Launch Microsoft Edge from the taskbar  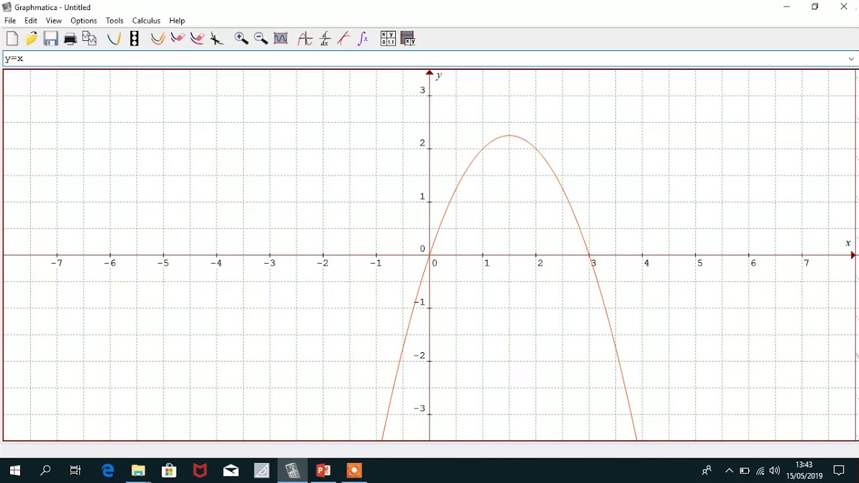point(107,470)
